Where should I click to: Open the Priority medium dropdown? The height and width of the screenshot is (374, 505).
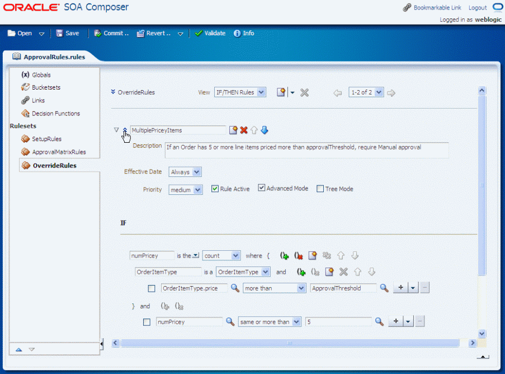point(186,190)
